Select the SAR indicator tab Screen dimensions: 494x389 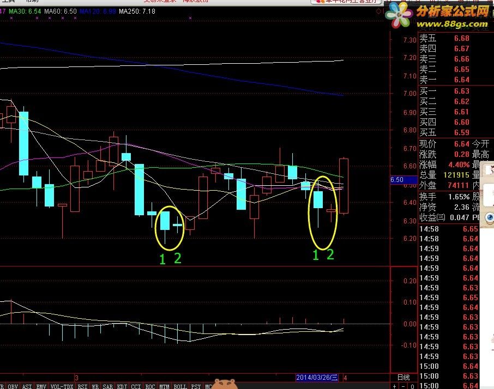(107, 386)
